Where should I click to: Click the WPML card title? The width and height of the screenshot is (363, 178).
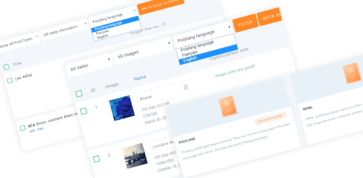[308, 109]
